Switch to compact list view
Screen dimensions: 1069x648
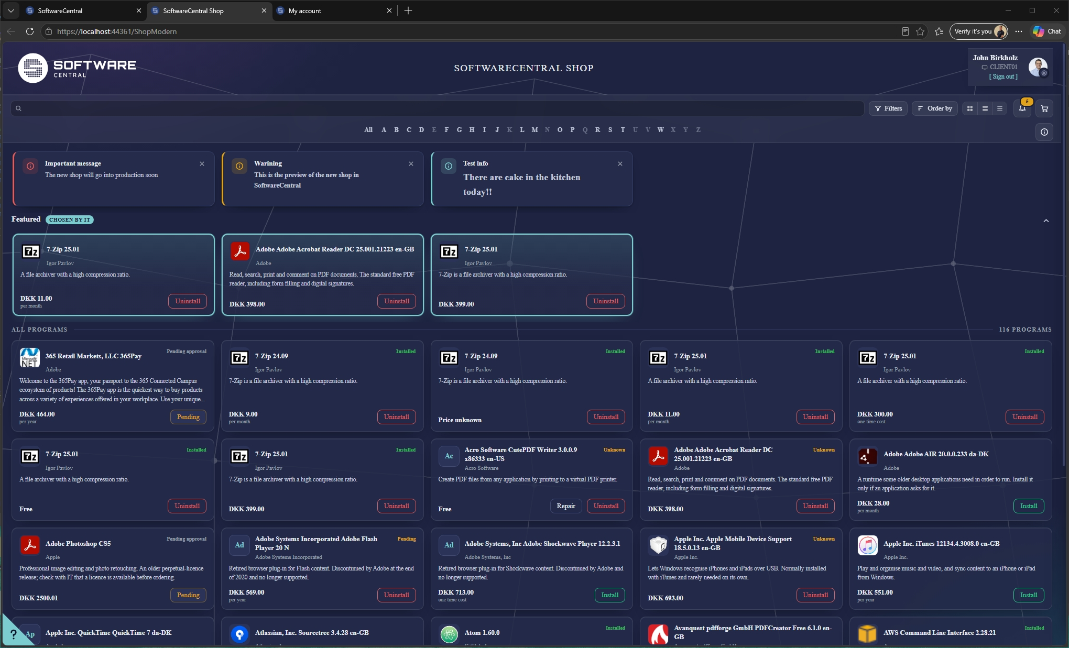[x=1000, y=108]
